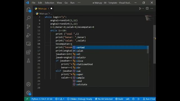Image resolution: width=180 pixels, height=101 pixels.
Task: Click the CMake Build button
Action: pyautogui.click(x=119, y=99)
